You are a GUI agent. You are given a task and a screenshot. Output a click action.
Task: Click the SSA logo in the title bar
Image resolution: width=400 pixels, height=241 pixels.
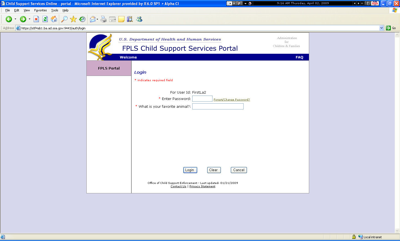pyautogui.click(x=375, y=3)
